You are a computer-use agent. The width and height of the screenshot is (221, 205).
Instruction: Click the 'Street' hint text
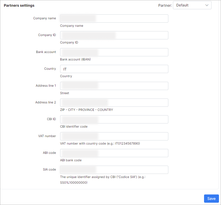65,93
